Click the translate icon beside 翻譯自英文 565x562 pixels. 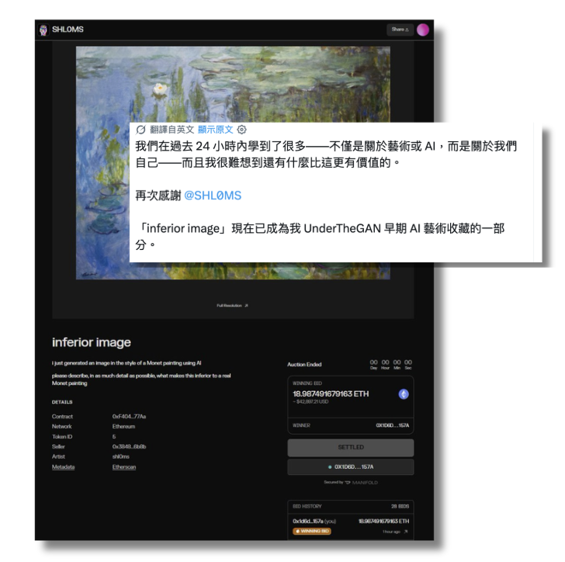point(140,130)
